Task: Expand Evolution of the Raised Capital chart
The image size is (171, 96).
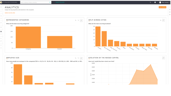Action: [x=164, y=58]
